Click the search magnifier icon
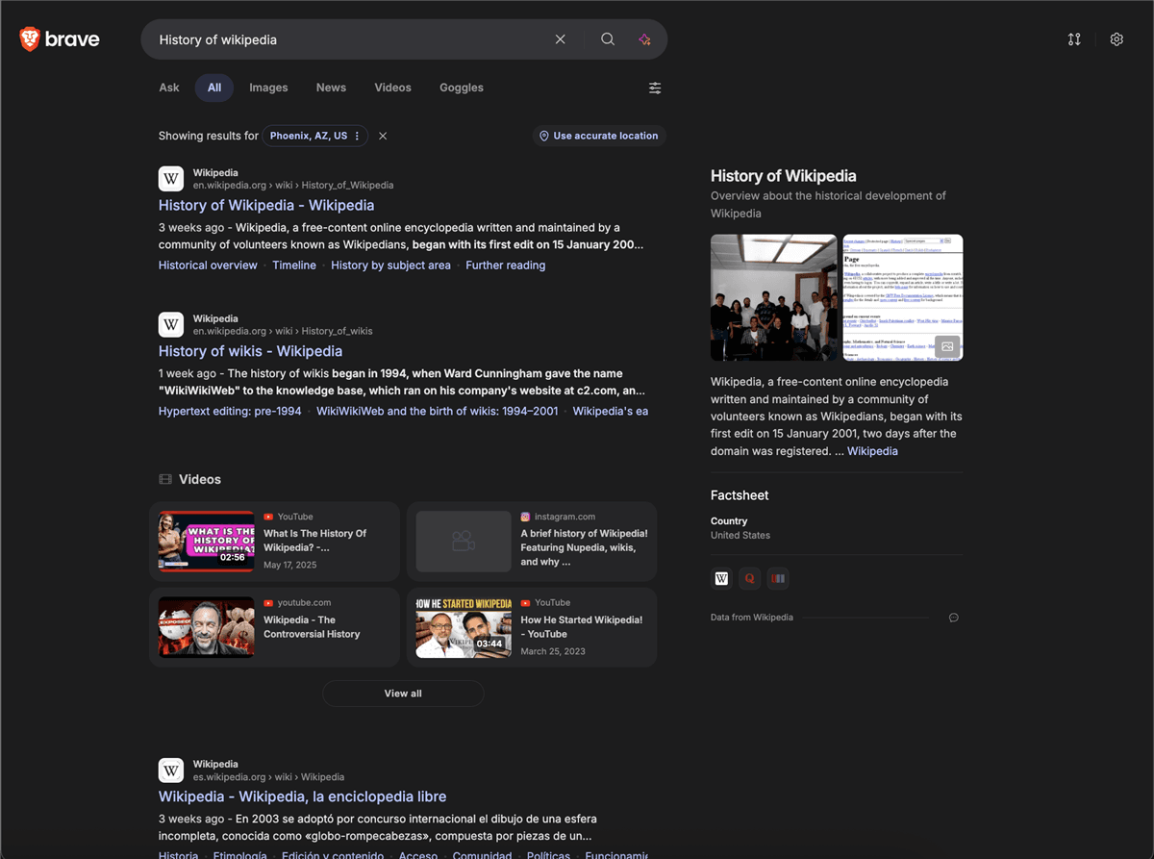This screenshot has height=859, width=1154. tap(607, 38)
